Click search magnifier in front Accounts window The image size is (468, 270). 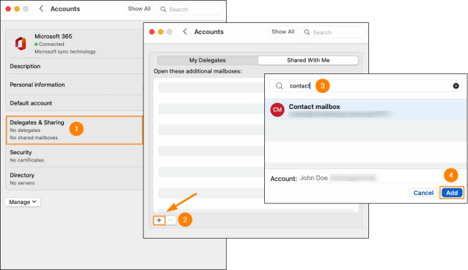tap(307, 32)
